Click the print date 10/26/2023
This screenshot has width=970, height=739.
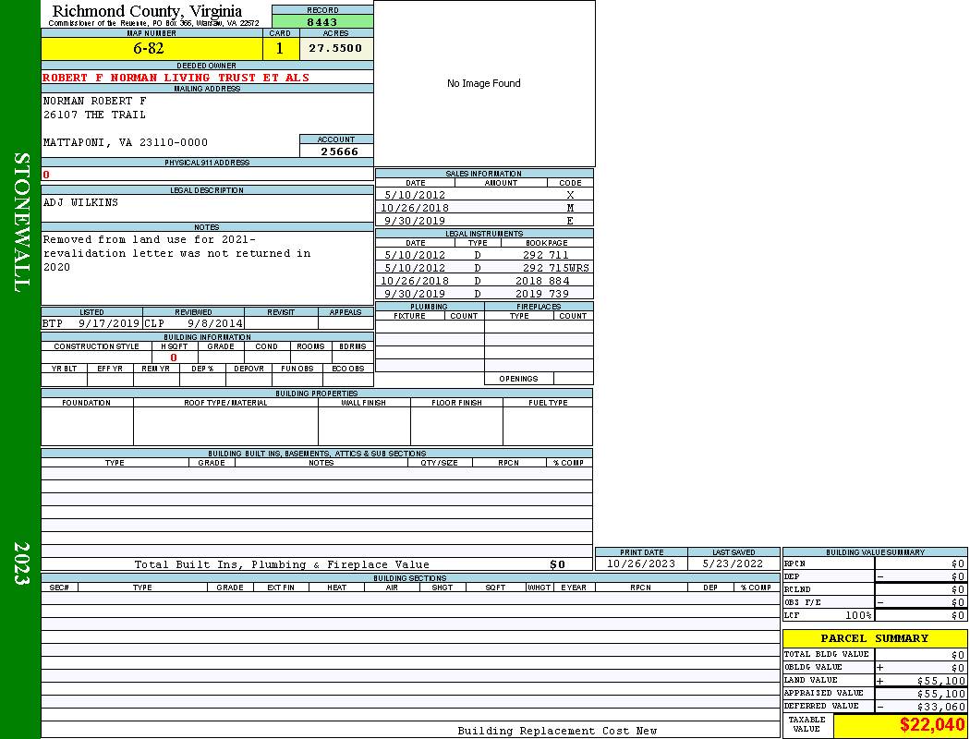[x=641, y=563]
